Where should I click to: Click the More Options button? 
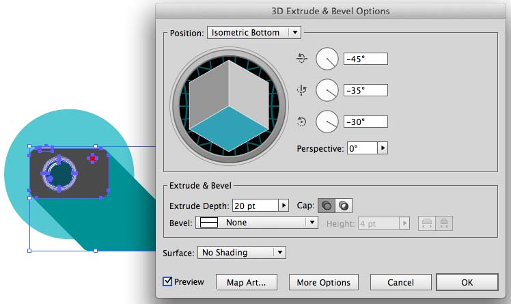[x=324, y=282]
